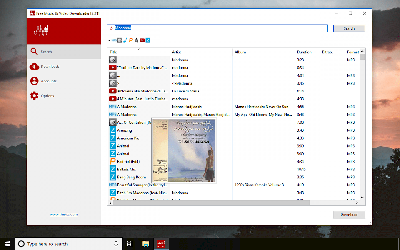Switch to the Search section

(64, 52)
